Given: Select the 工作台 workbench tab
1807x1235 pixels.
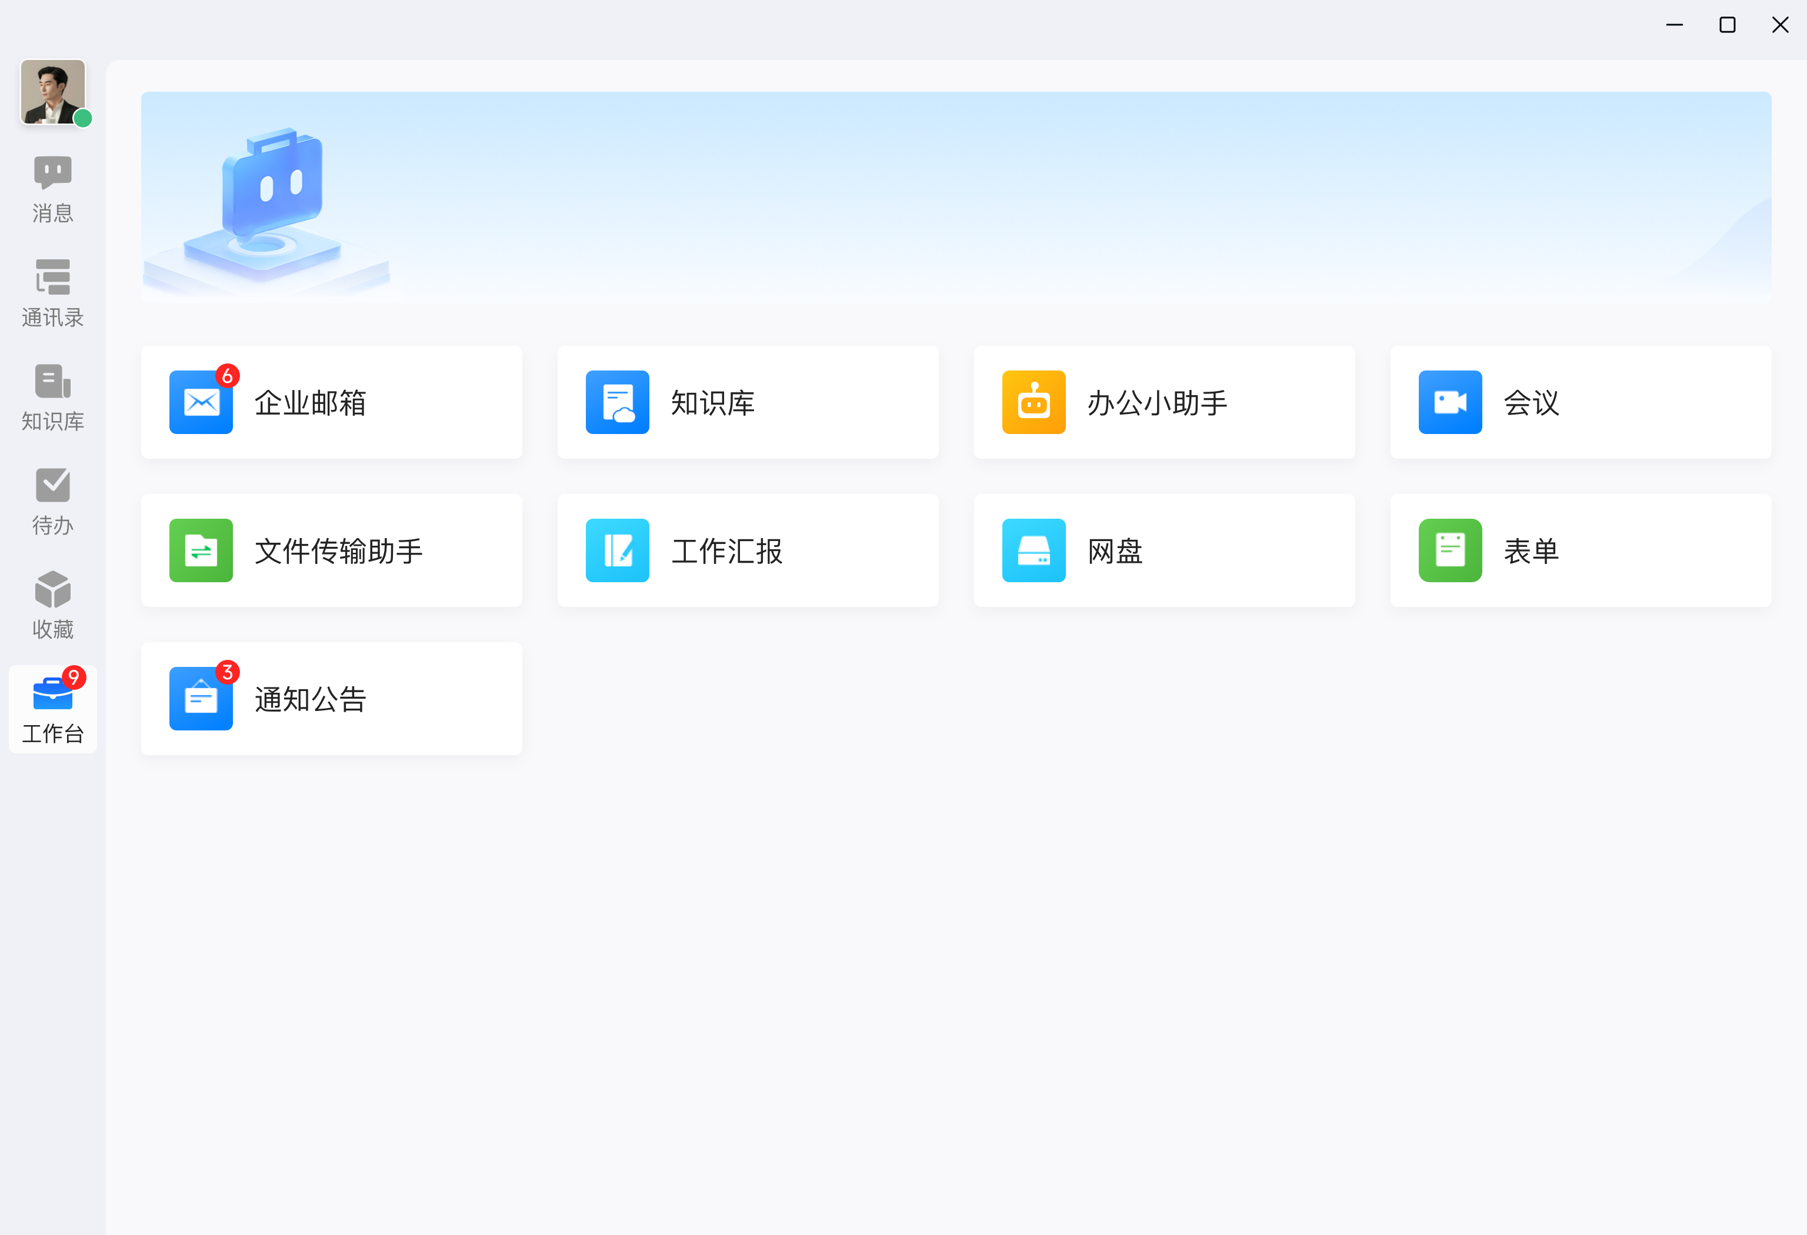Looking at the screenshot, I should pyautogui.click(x=53, y=709).
